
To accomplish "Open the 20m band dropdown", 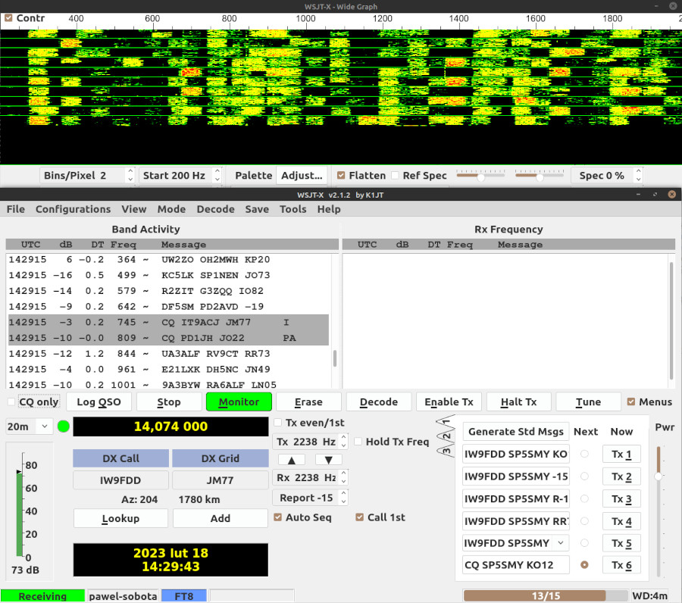I will coord(29,426).
